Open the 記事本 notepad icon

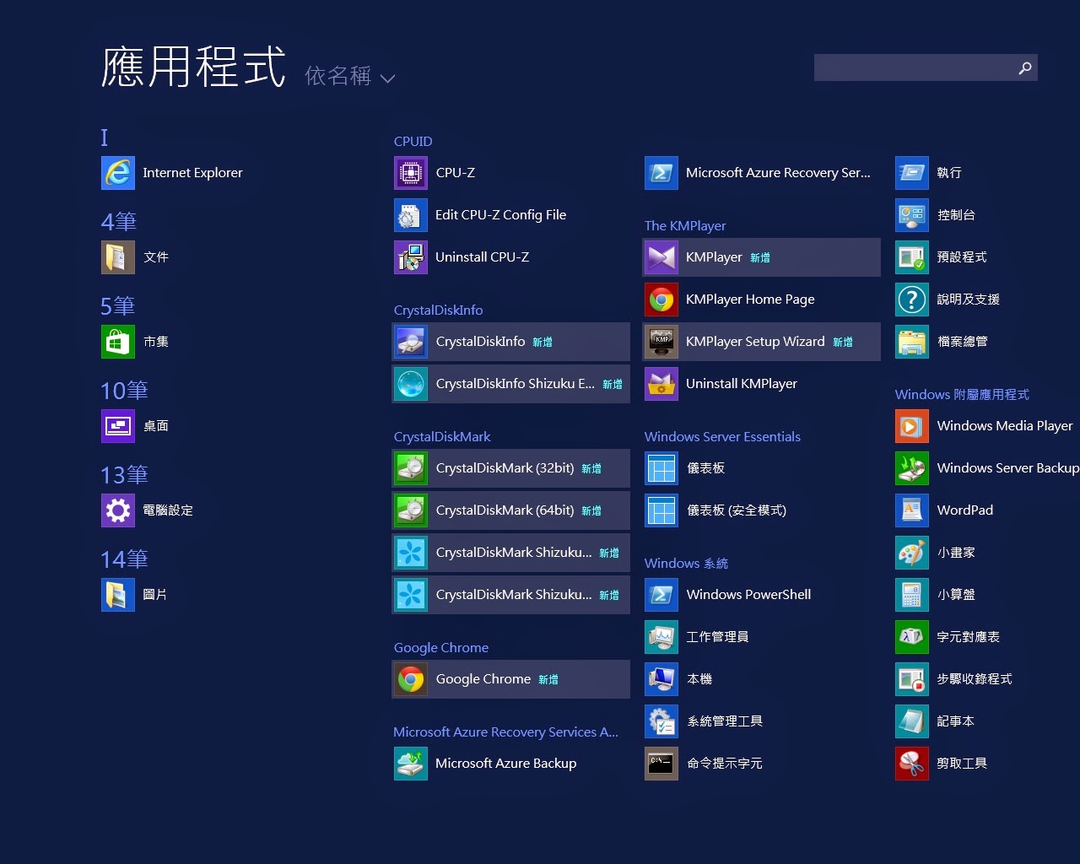point(912,721)
